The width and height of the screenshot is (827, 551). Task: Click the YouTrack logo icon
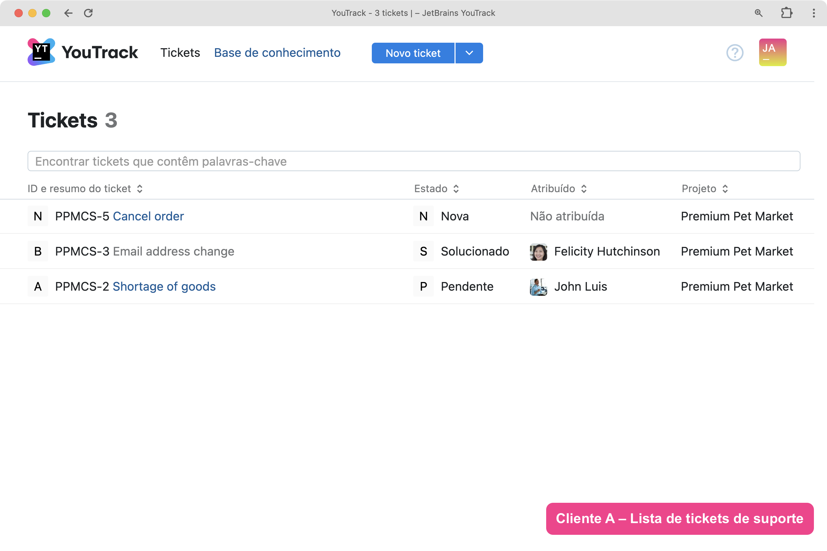tap(41, 52)
